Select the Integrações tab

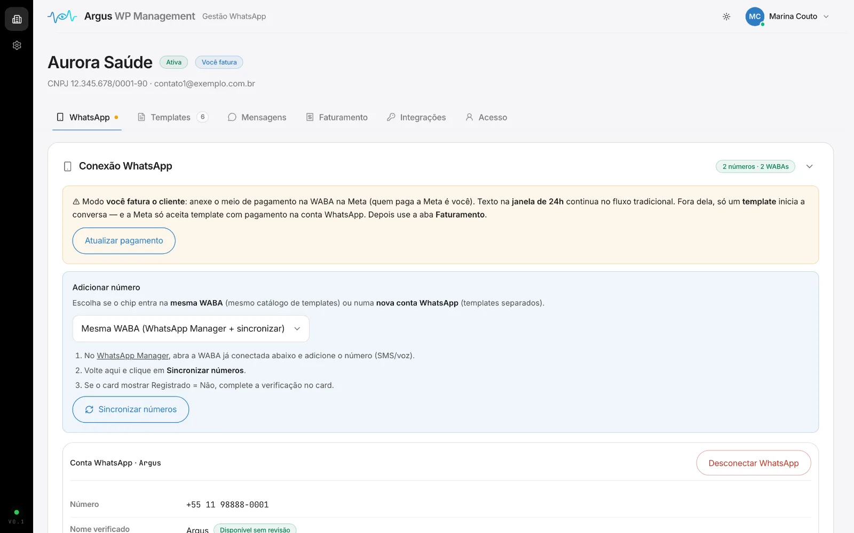416,117
